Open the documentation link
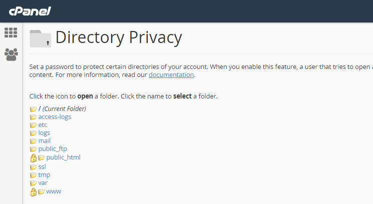Viewport: 373px width, 204px height. pyautogui.click(x=171, y=75)
